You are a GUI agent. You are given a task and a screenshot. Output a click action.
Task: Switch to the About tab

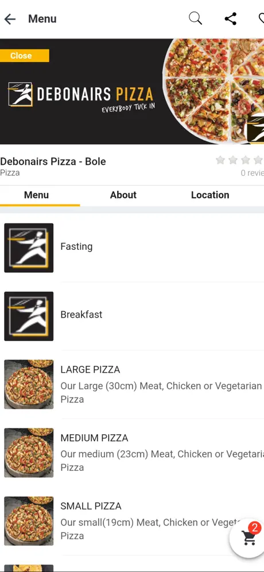click(x=123, y=195)
